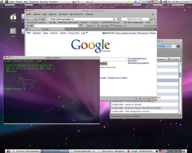Switch to Sonata Aphrodite window in taskbar
Image resolution: width=192 pixels, height=153 pixels.
83,151
